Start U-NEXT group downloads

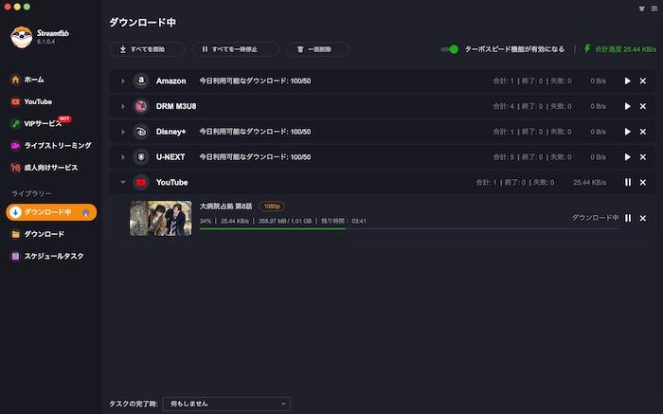(x=627, y=157)
